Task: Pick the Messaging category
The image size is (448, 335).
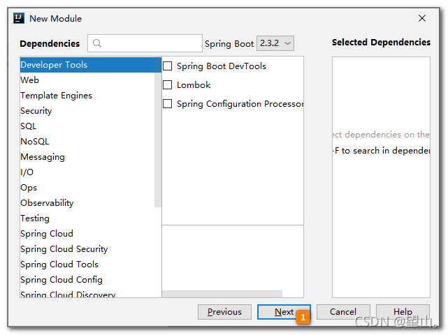Action: tap(87, 157)
